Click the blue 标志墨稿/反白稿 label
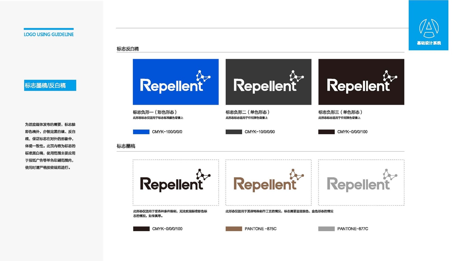The width and height of the screenshot is (465, 261). [x=50, y=85]
